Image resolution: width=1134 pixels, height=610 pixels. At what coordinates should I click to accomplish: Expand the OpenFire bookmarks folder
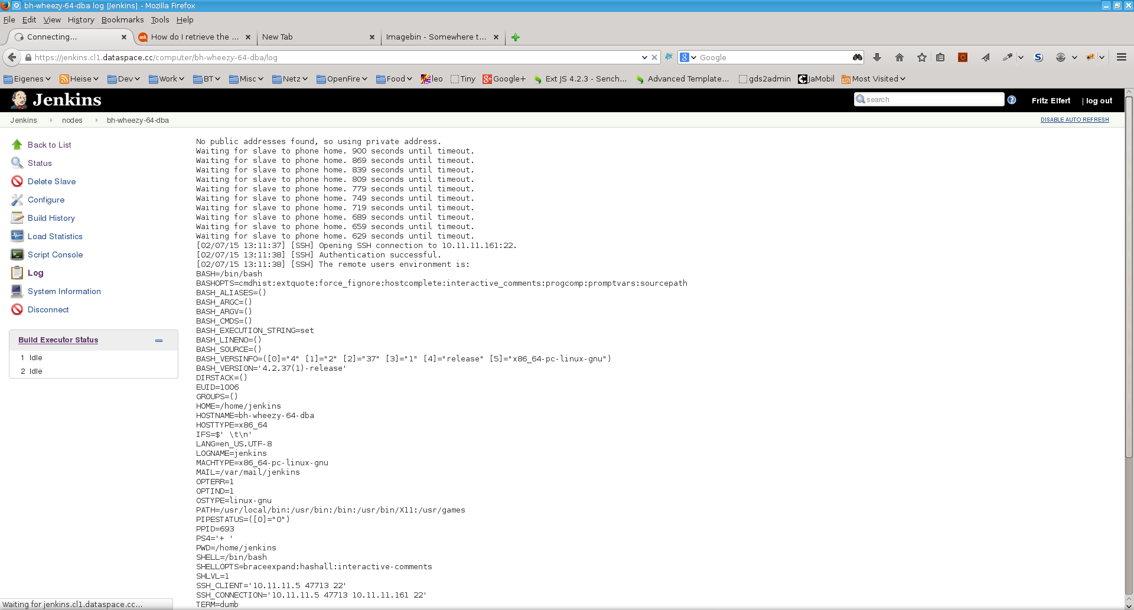pos(342,79)
